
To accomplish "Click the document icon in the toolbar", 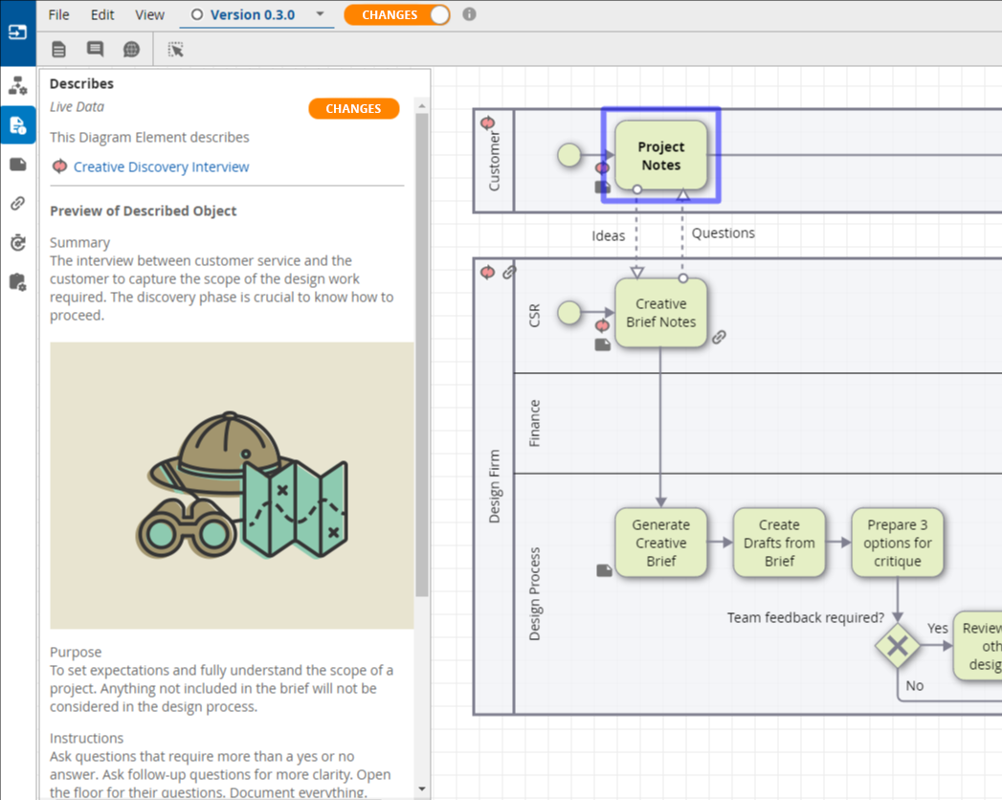I will coord(59,50).
